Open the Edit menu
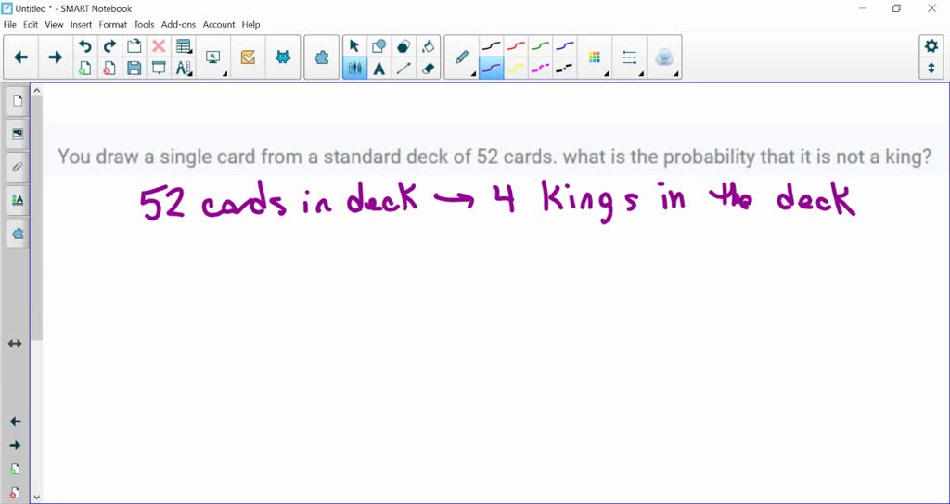Image resolution: width=950 pixels, height=504 pixels. click(31, 25)
